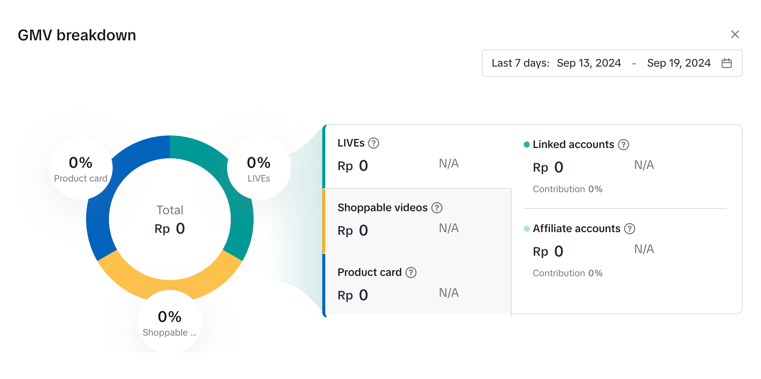Click Shoppable videos help icon

436,208
